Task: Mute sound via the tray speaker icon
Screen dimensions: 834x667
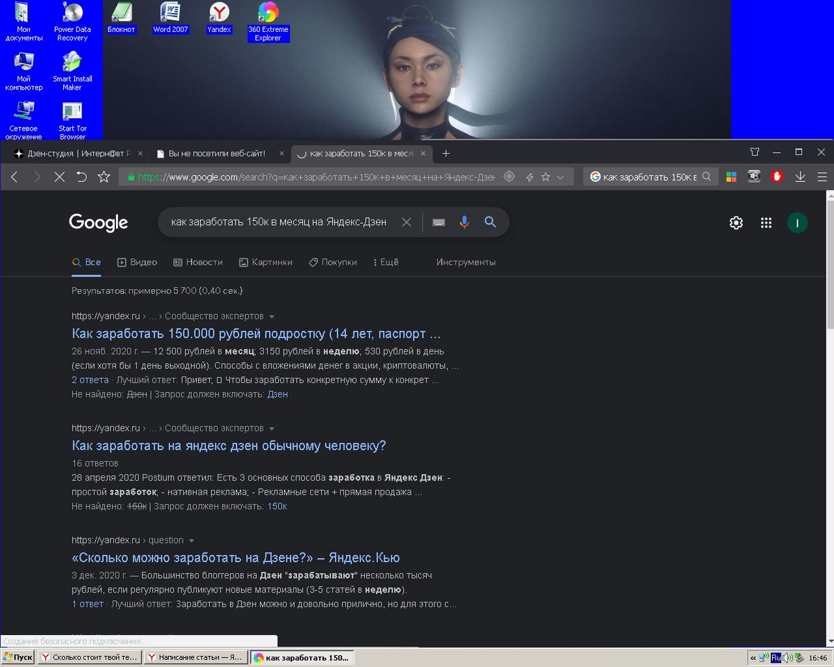Action: pyautogui.click(x=788, y=657)
